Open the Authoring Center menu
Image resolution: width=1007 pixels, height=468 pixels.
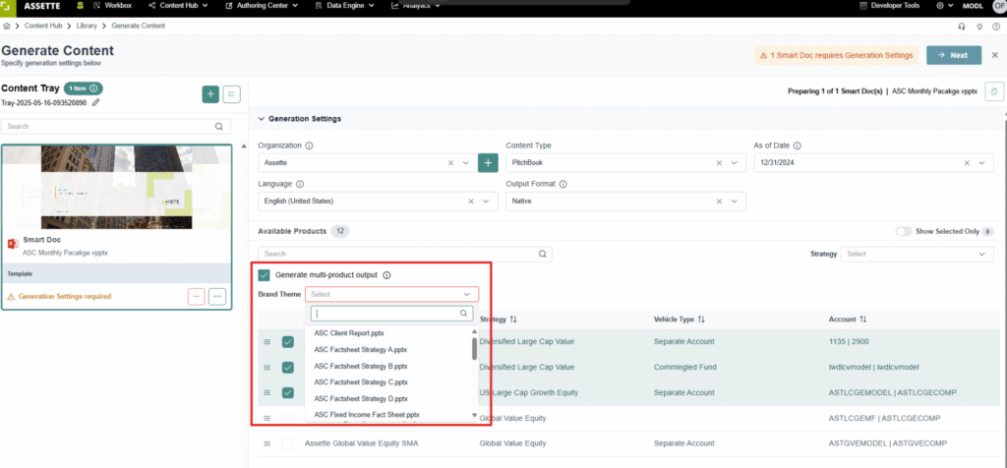(x=262, y=5)
